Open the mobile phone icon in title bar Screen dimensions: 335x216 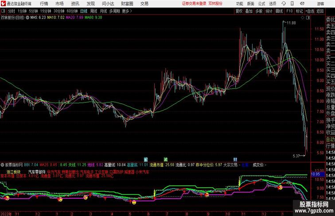(x=292, y=4)
